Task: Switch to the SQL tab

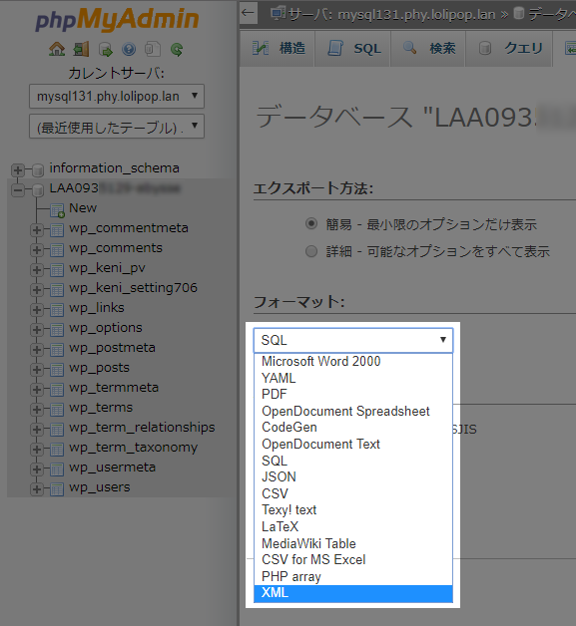Action: click(x=353, y=49)
